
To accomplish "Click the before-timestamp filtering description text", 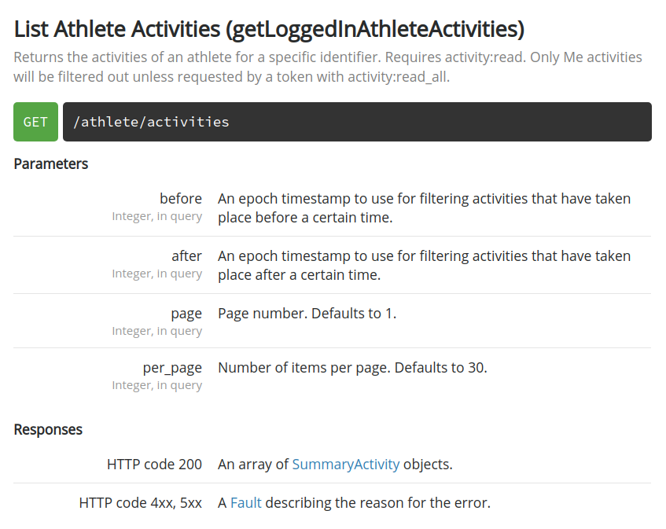I will [425, 208].
